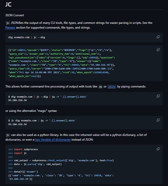Copy the 'dig example.com | jc --dig' command
This screenshot has width=168, height=186.
(x=158, y=37)
